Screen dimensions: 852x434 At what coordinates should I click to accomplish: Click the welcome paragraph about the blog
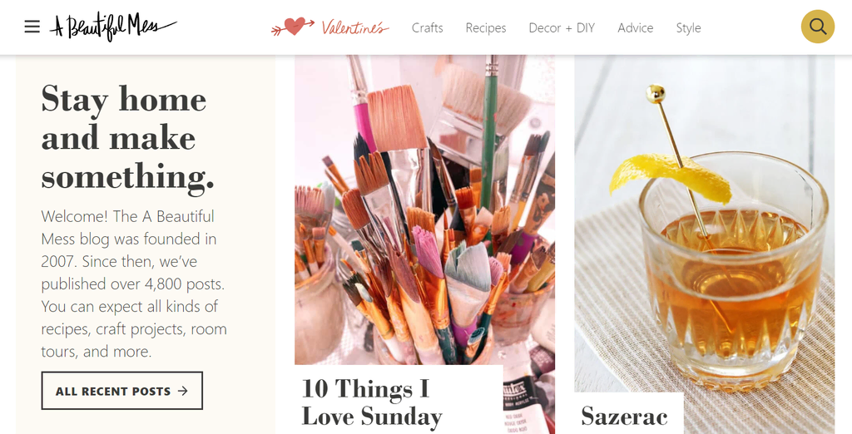134,284
